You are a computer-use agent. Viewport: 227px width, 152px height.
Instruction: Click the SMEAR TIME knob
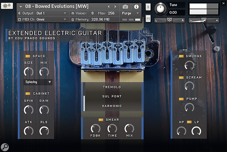coord(112,129)
